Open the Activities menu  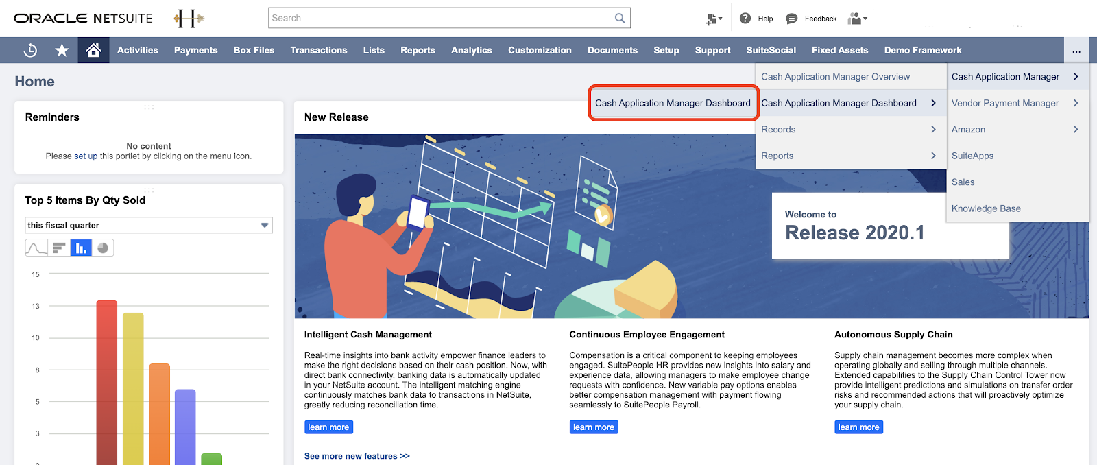137,50
